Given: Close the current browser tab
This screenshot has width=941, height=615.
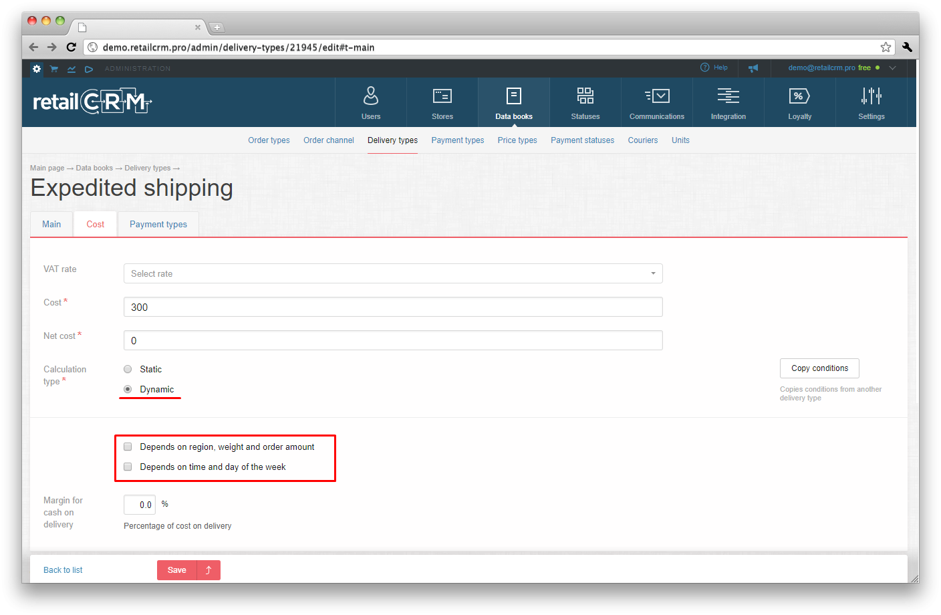Looking at the screenshot, I should coord(198,27).
